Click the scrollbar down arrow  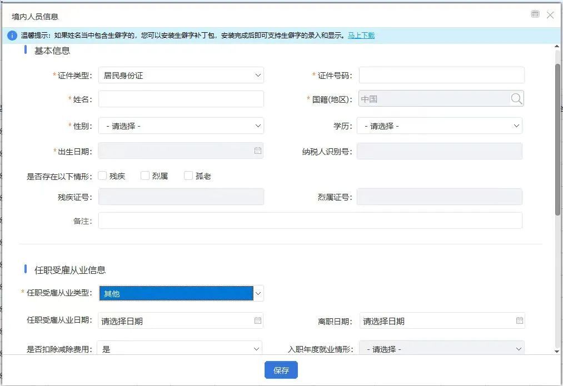[557, 352]
